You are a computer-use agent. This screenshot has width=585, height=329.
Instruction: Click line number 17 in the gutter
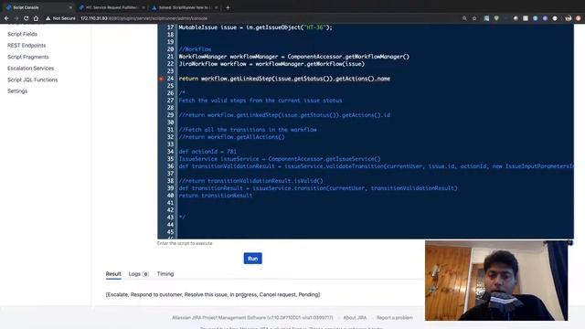[x=170, y=27]
